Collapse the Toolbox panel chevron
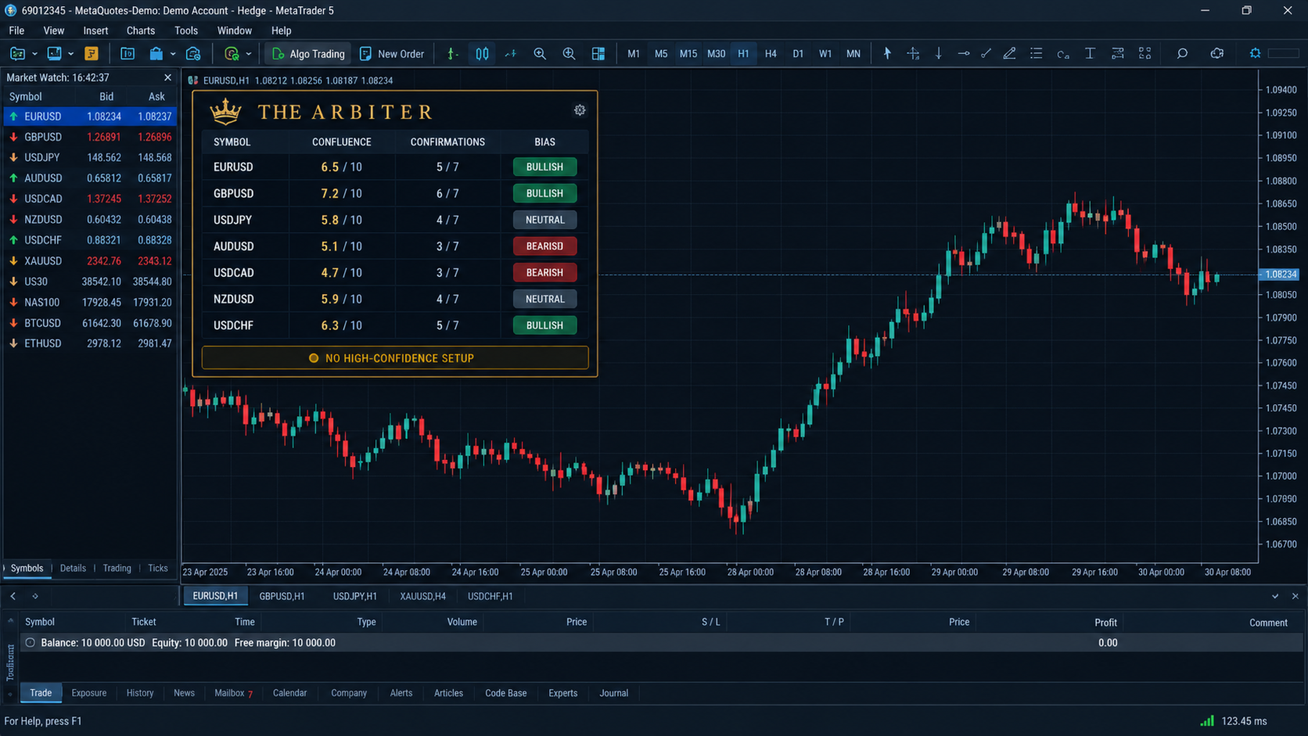1308x736 pixels. pyautogui.click(x=1275, y=596)
